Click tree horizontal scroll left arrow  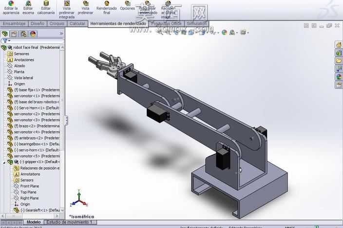tap(3, 216)
